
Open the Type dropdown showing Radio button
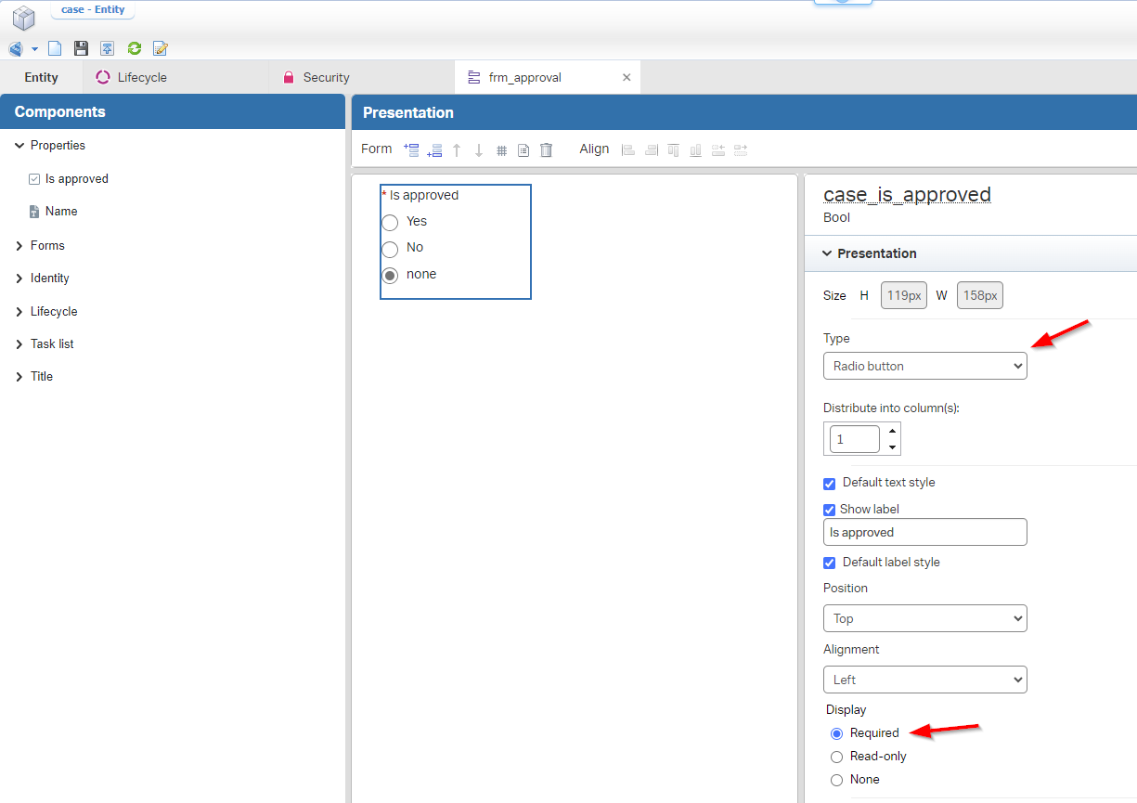(924, 366)
